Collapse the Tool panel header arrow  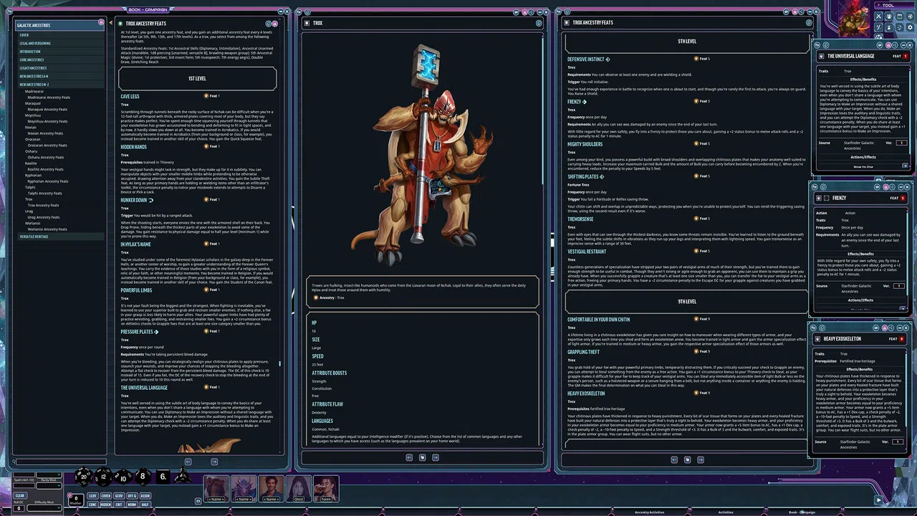coord(879,5)
